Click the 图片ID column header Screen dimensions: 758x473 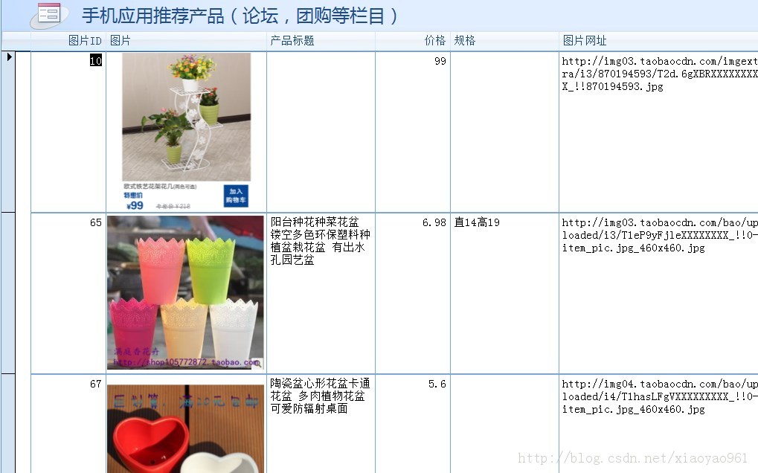point(84,41)
